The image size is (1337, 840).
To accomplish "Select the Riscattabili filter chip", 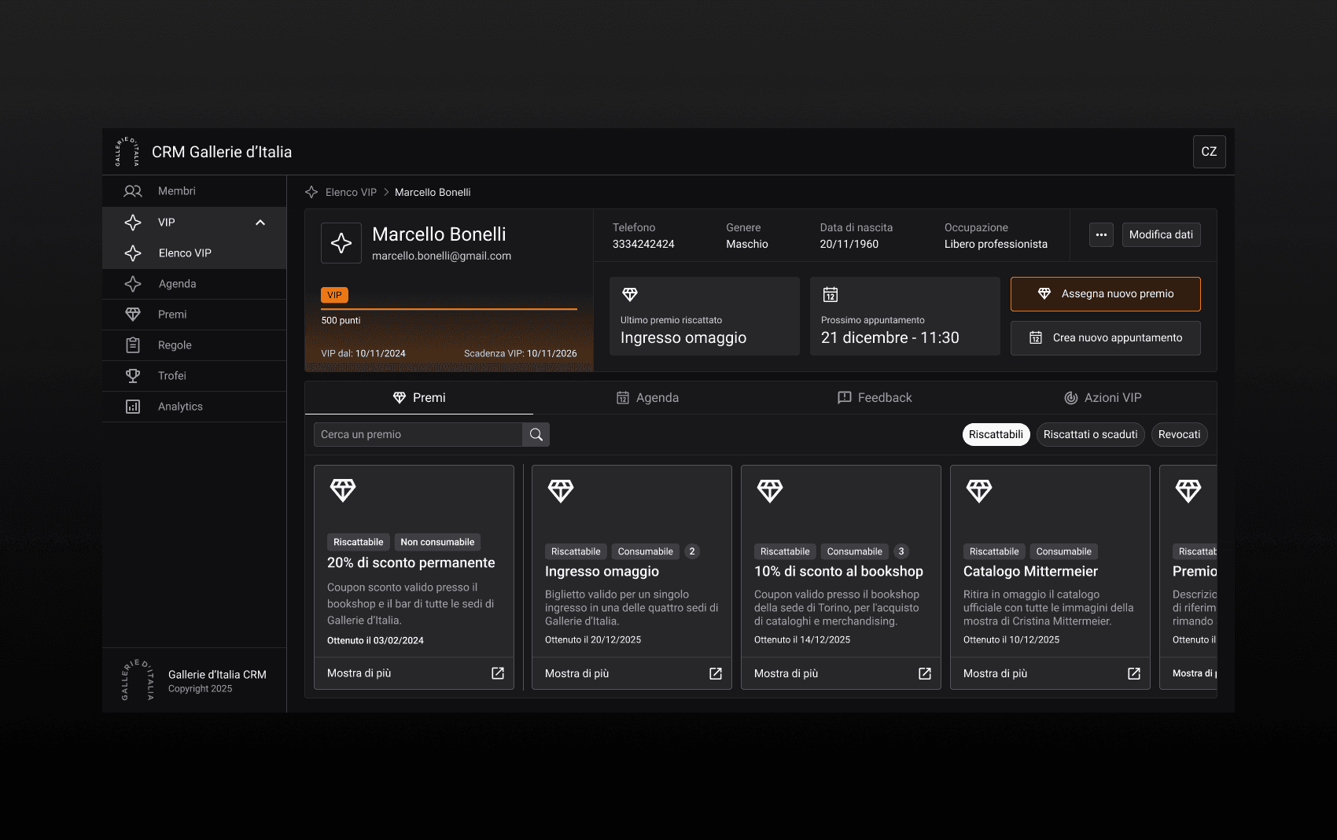I will (996, 435).
